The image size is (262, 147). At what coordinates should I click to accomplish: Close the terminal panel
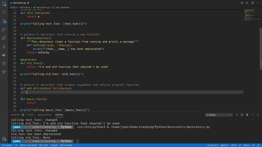[x=258, y=115]
